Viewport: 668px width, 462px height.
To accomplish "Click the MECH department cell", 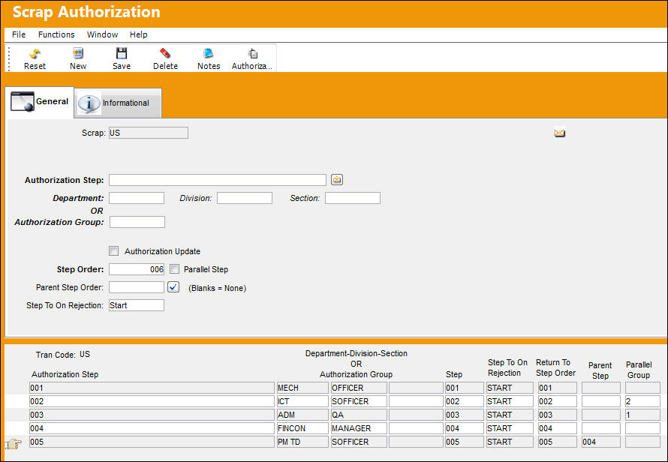I will click(x=302, y=388).
